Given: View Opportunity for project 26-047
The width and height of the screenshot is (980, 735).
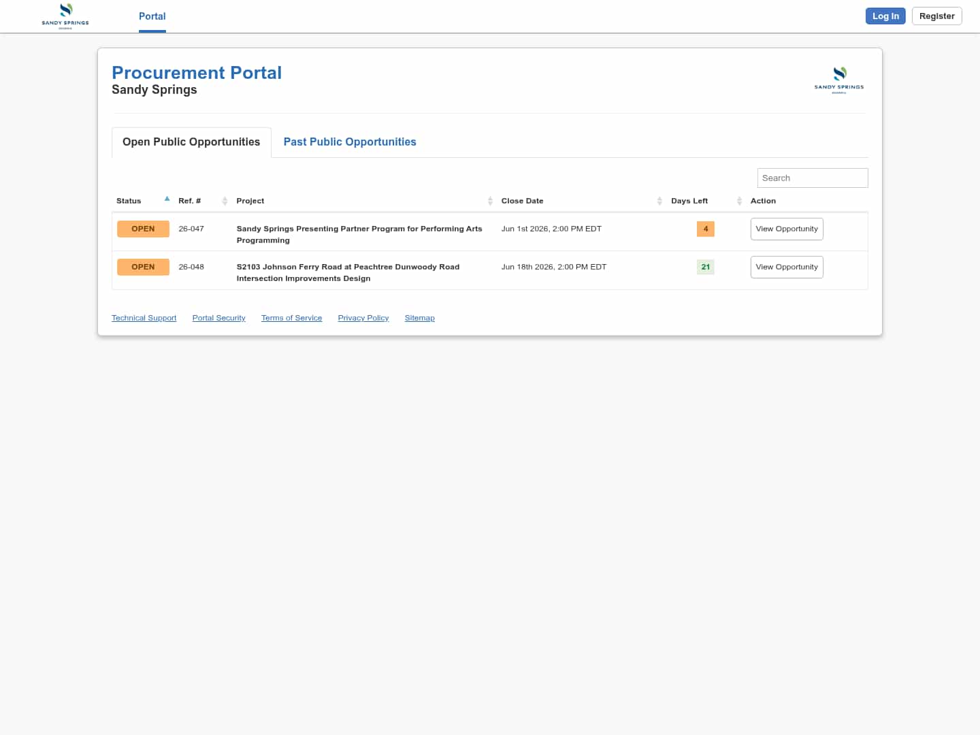Looking at the screenshot, I should pyautogui.click(x=787, y=229).
